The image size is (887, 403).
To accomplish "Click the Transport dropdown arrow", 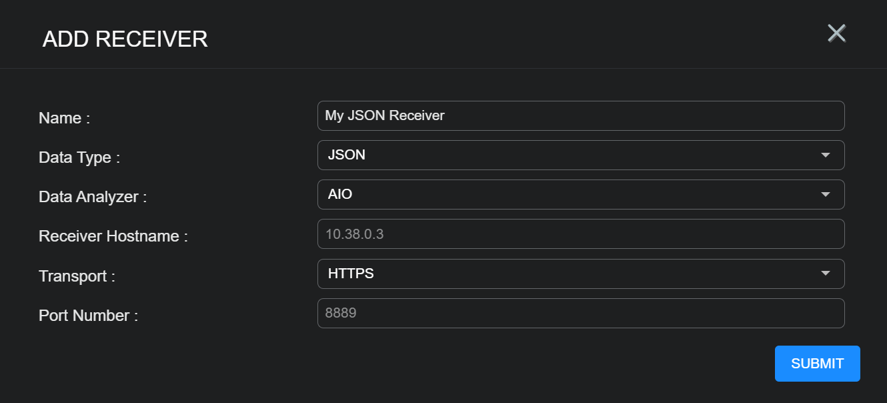I will point(826,274).
